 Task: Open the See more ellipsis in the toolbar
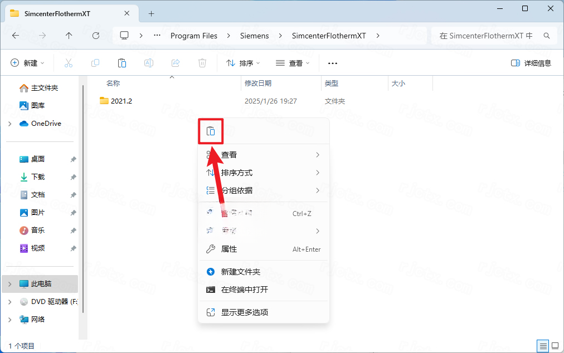pyautogui.click(x=333, y=63)
